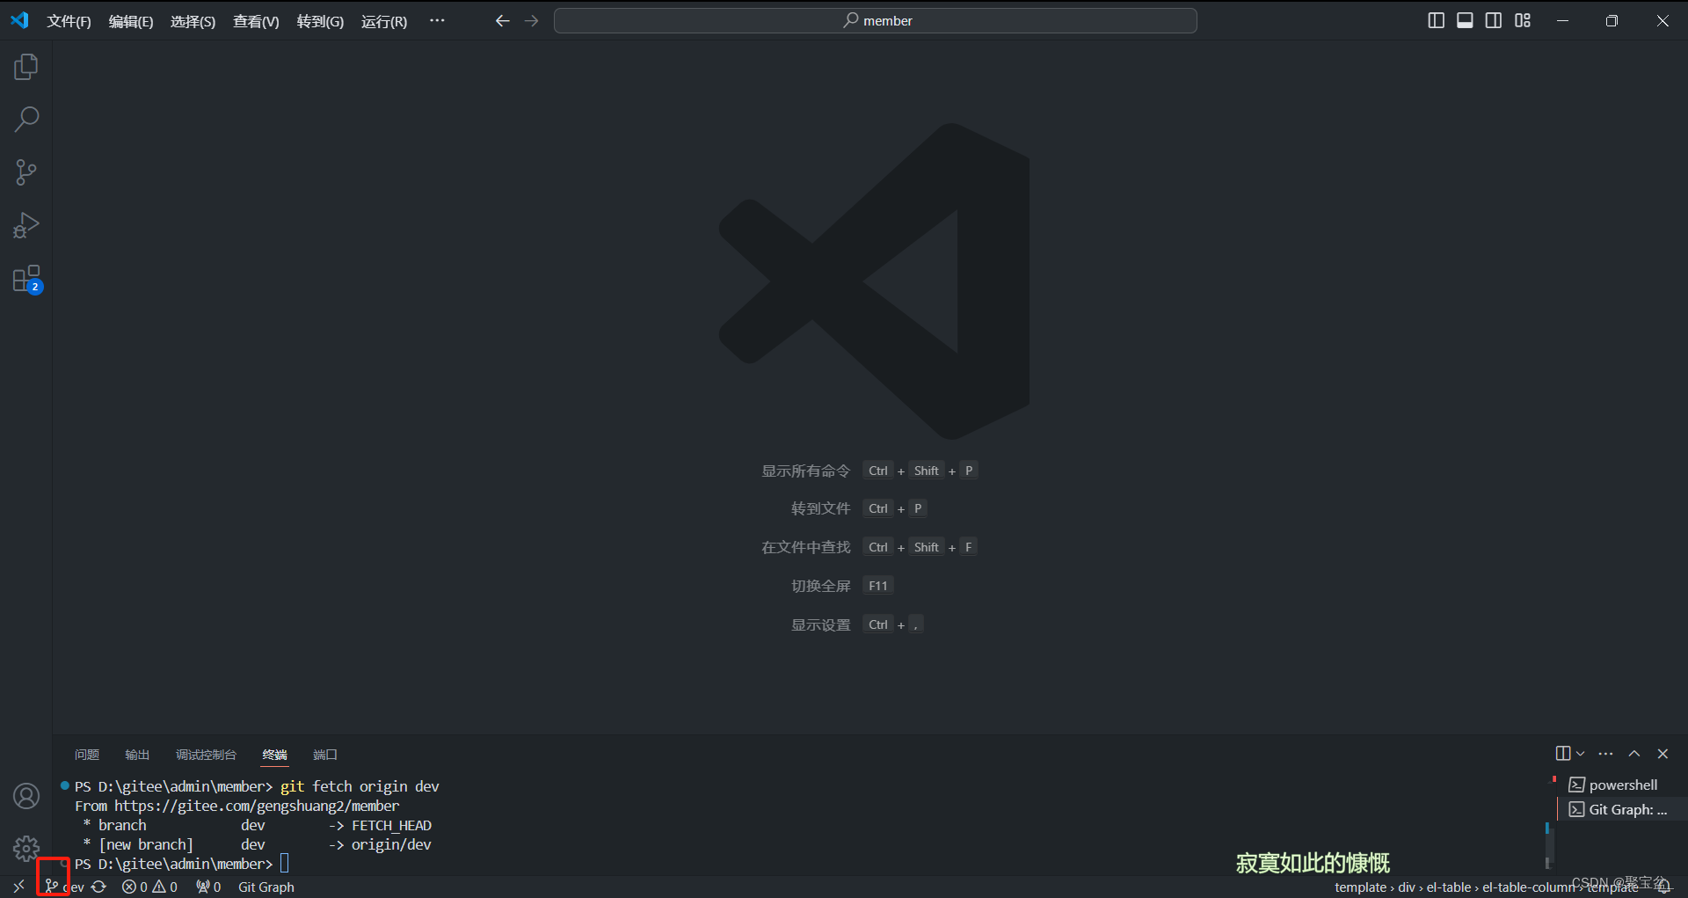Toggle the secondary side bar layout icon
The image size is (1688, 898).
pos(1494,20)
